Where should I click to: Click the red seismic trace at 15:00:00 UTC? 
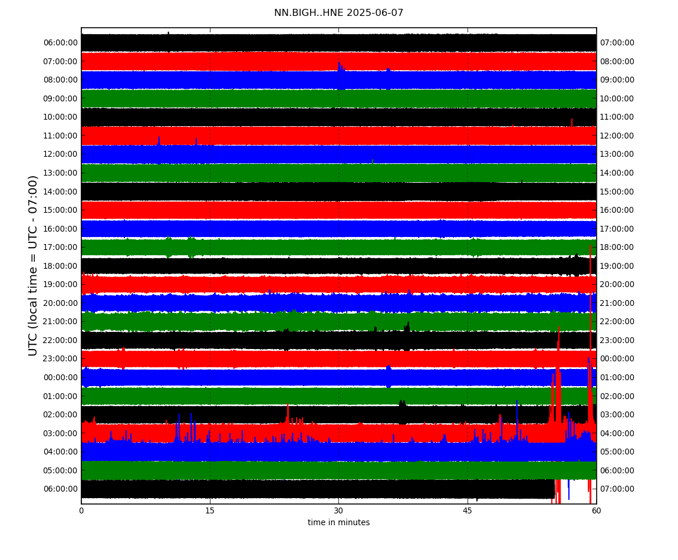pos(338,210)
